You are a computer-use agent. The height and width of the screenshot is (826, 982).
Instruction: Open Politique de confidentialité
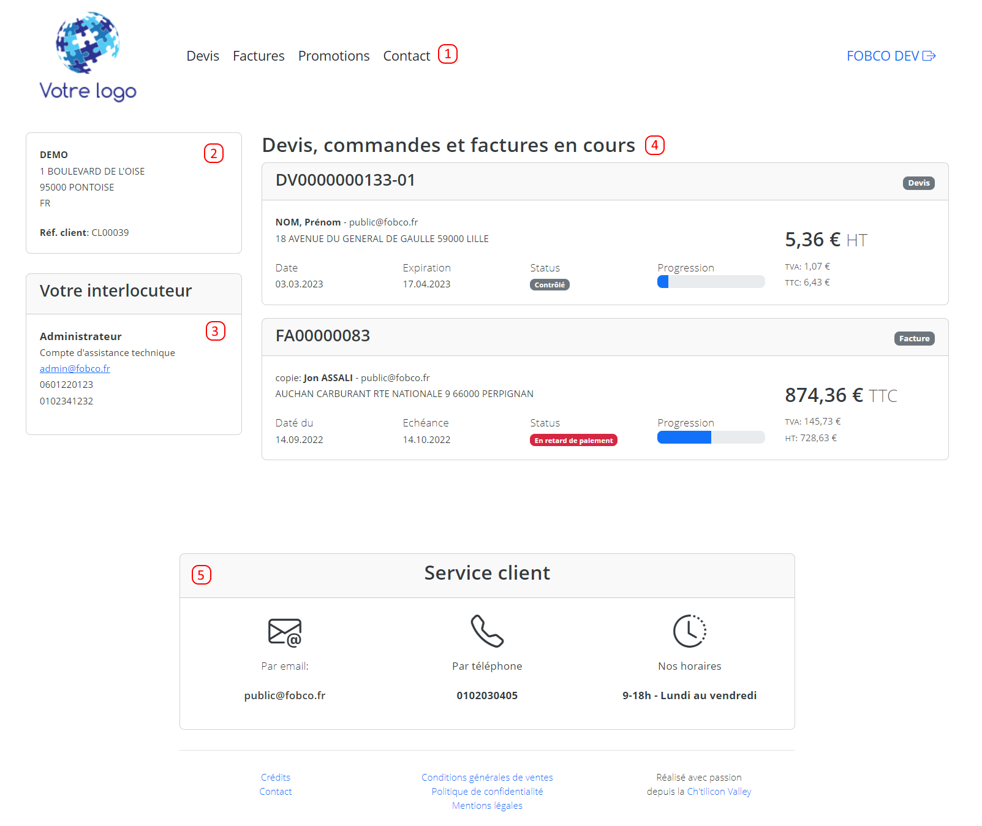click(487, 791)
